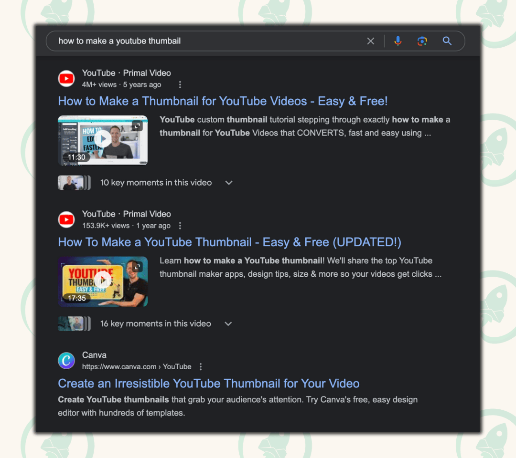Start voice search with the microphone icon
The height and width of the screenshot is (458, 516).
(398, 41)
